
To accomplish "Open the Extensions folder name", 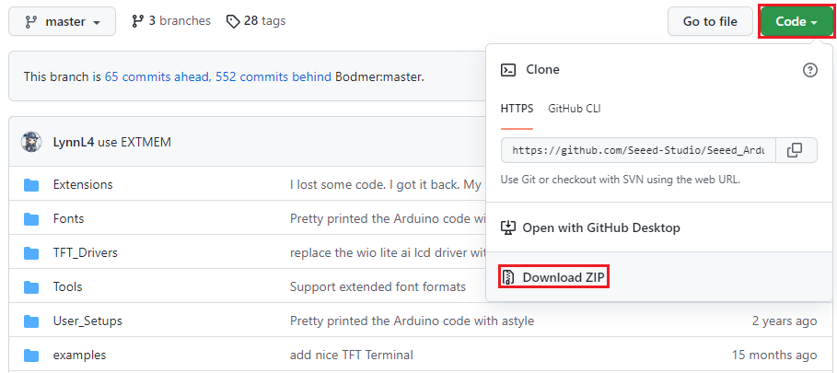I will (83, 184).
